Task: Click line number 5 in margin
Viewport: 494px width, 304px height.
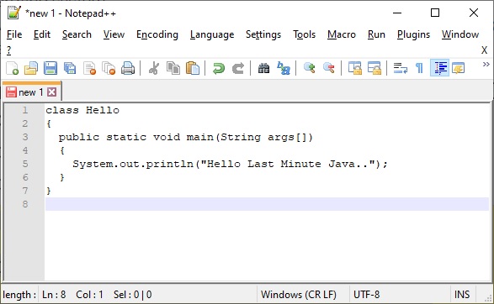Action: [x=25, y=164]
